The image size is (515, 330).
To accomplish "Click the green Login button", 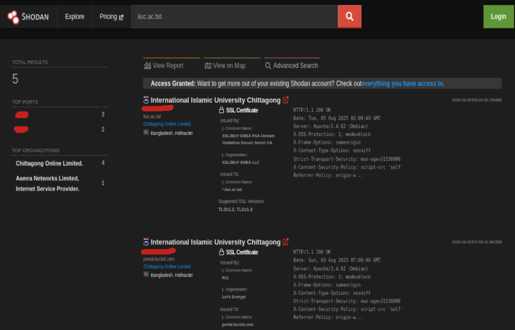I will coord(498,16).
